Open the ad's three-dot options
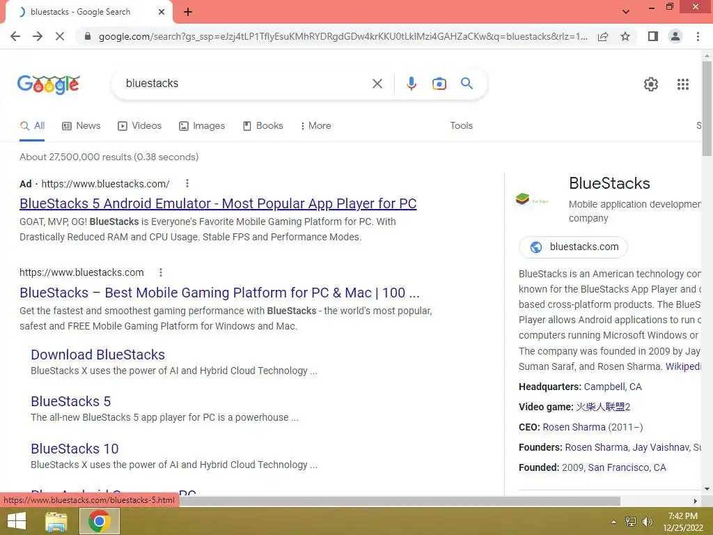Viewport: 713px width, 535px height. (x=187, y=183)
